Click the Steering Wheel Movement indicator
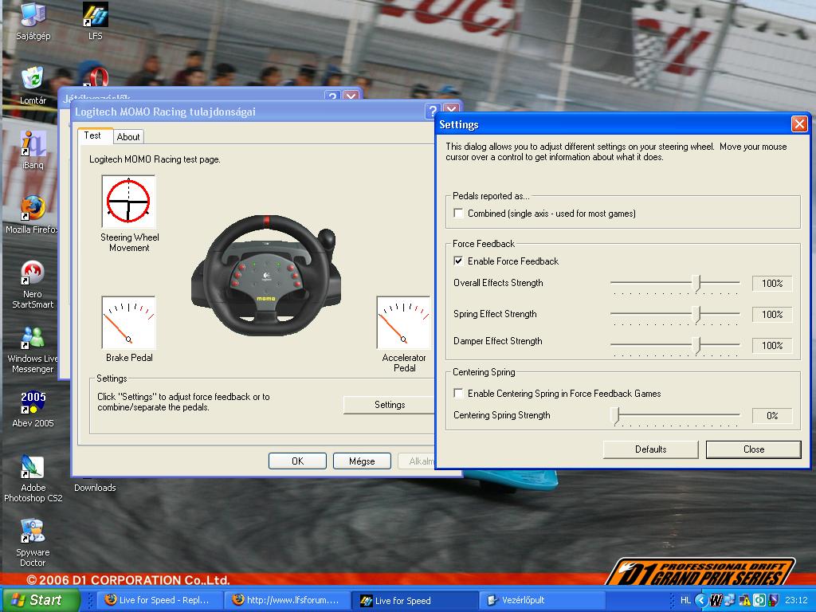The height and width of the screenshot is (612, 816). coord(128,202)
